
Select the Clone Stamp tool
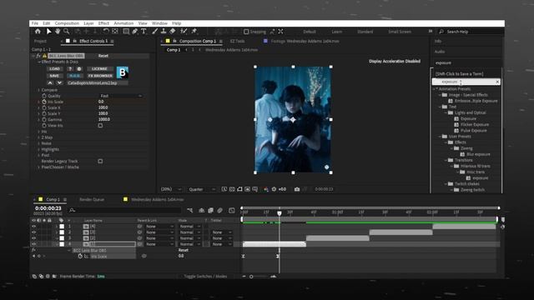(x=164, y=32)
